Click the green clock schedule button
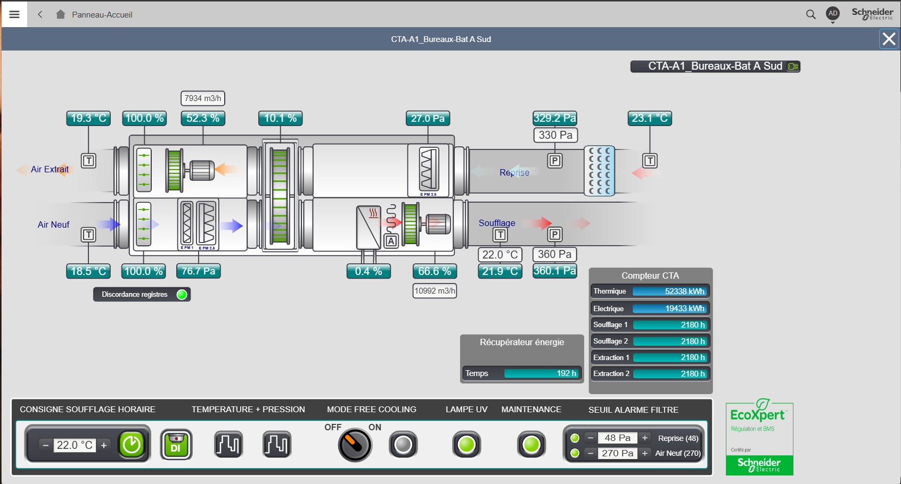Image resolution: width=901 pixels, height=484 pixels. point(132,444)
